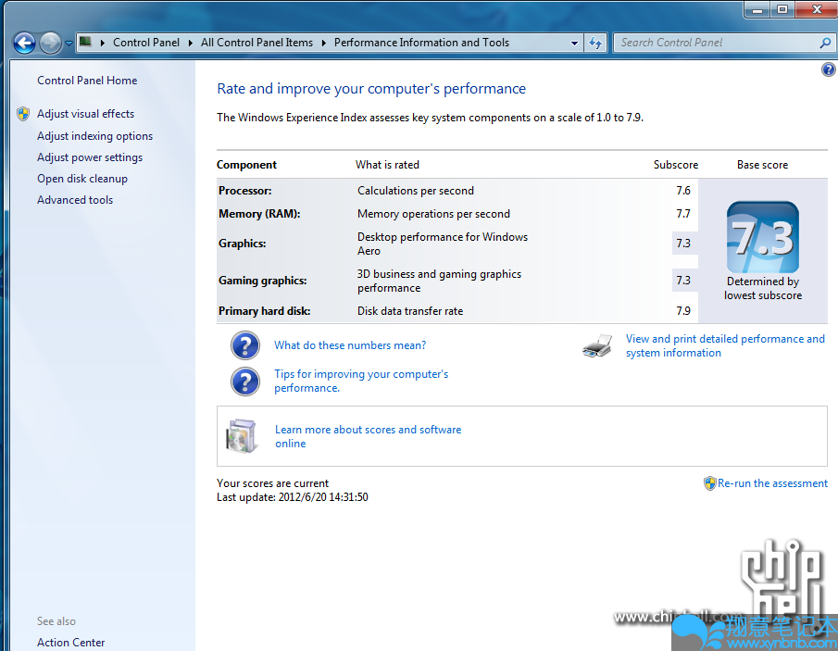The width and height of the screenshot is (838, 651).
Task: Click Primary hard disk subscore 7.9
Action: 683,311
